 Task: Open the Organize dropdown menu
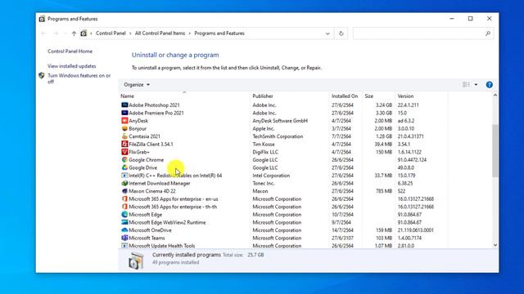coord(137,85)
